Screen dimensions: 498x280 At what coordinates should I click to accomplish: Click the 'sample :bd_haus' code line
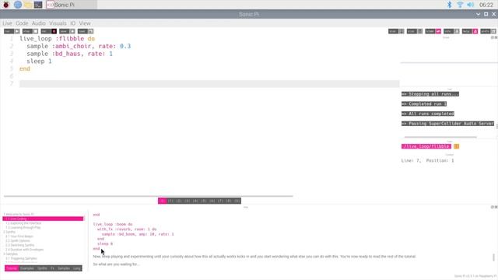[x=69, y=54]
